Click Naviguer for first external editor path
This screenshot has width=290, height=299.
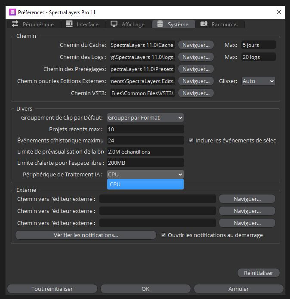coord(247,199)
